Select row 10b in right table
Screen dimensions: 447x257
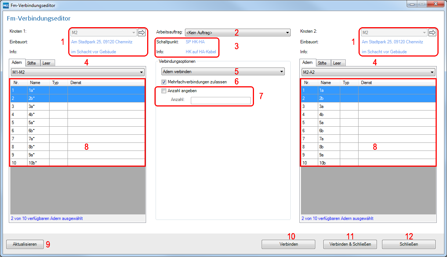click(368, 163)
